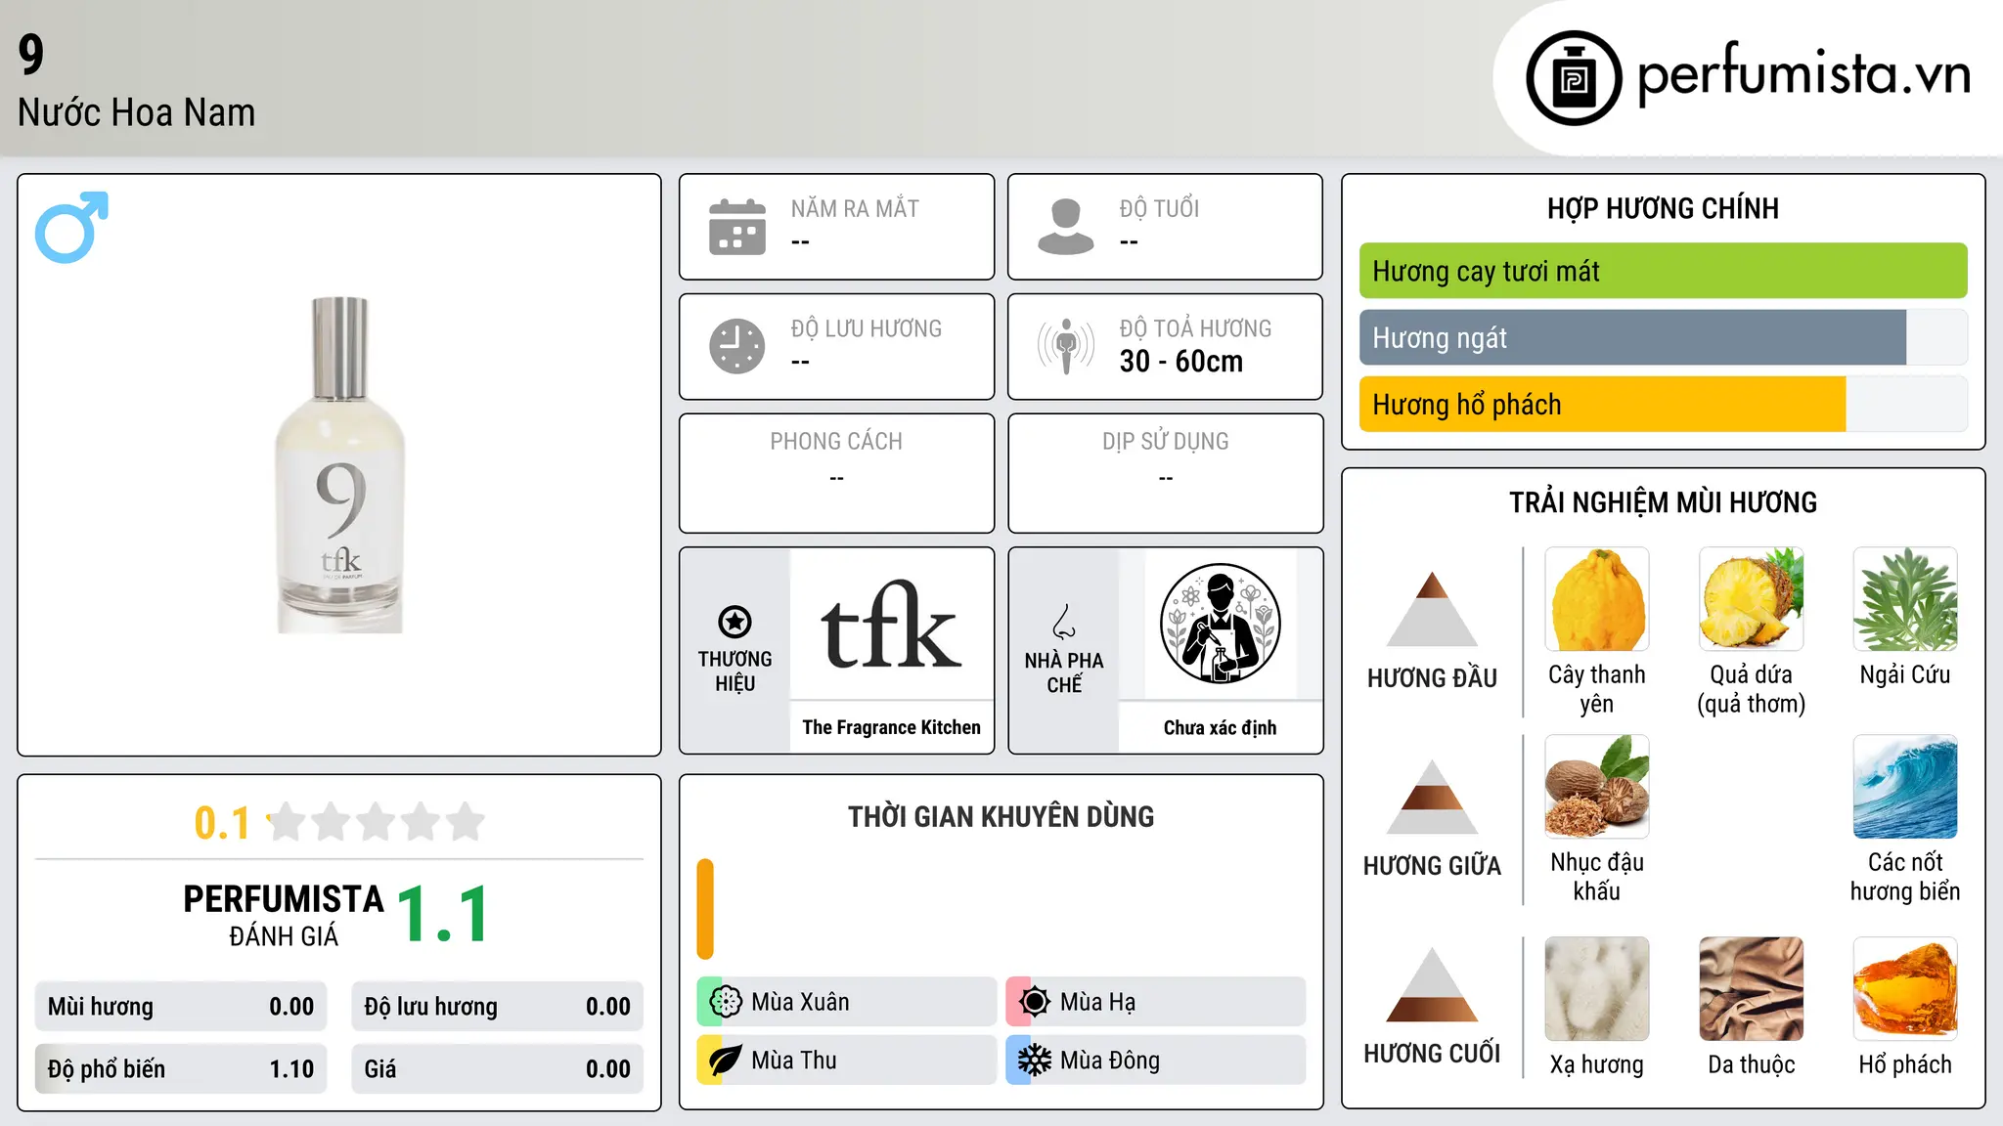Screen dimensions: 2003x1126
Task: Click the sillage icon beside Độ toả hương
Action: [x=1066, y=346]
